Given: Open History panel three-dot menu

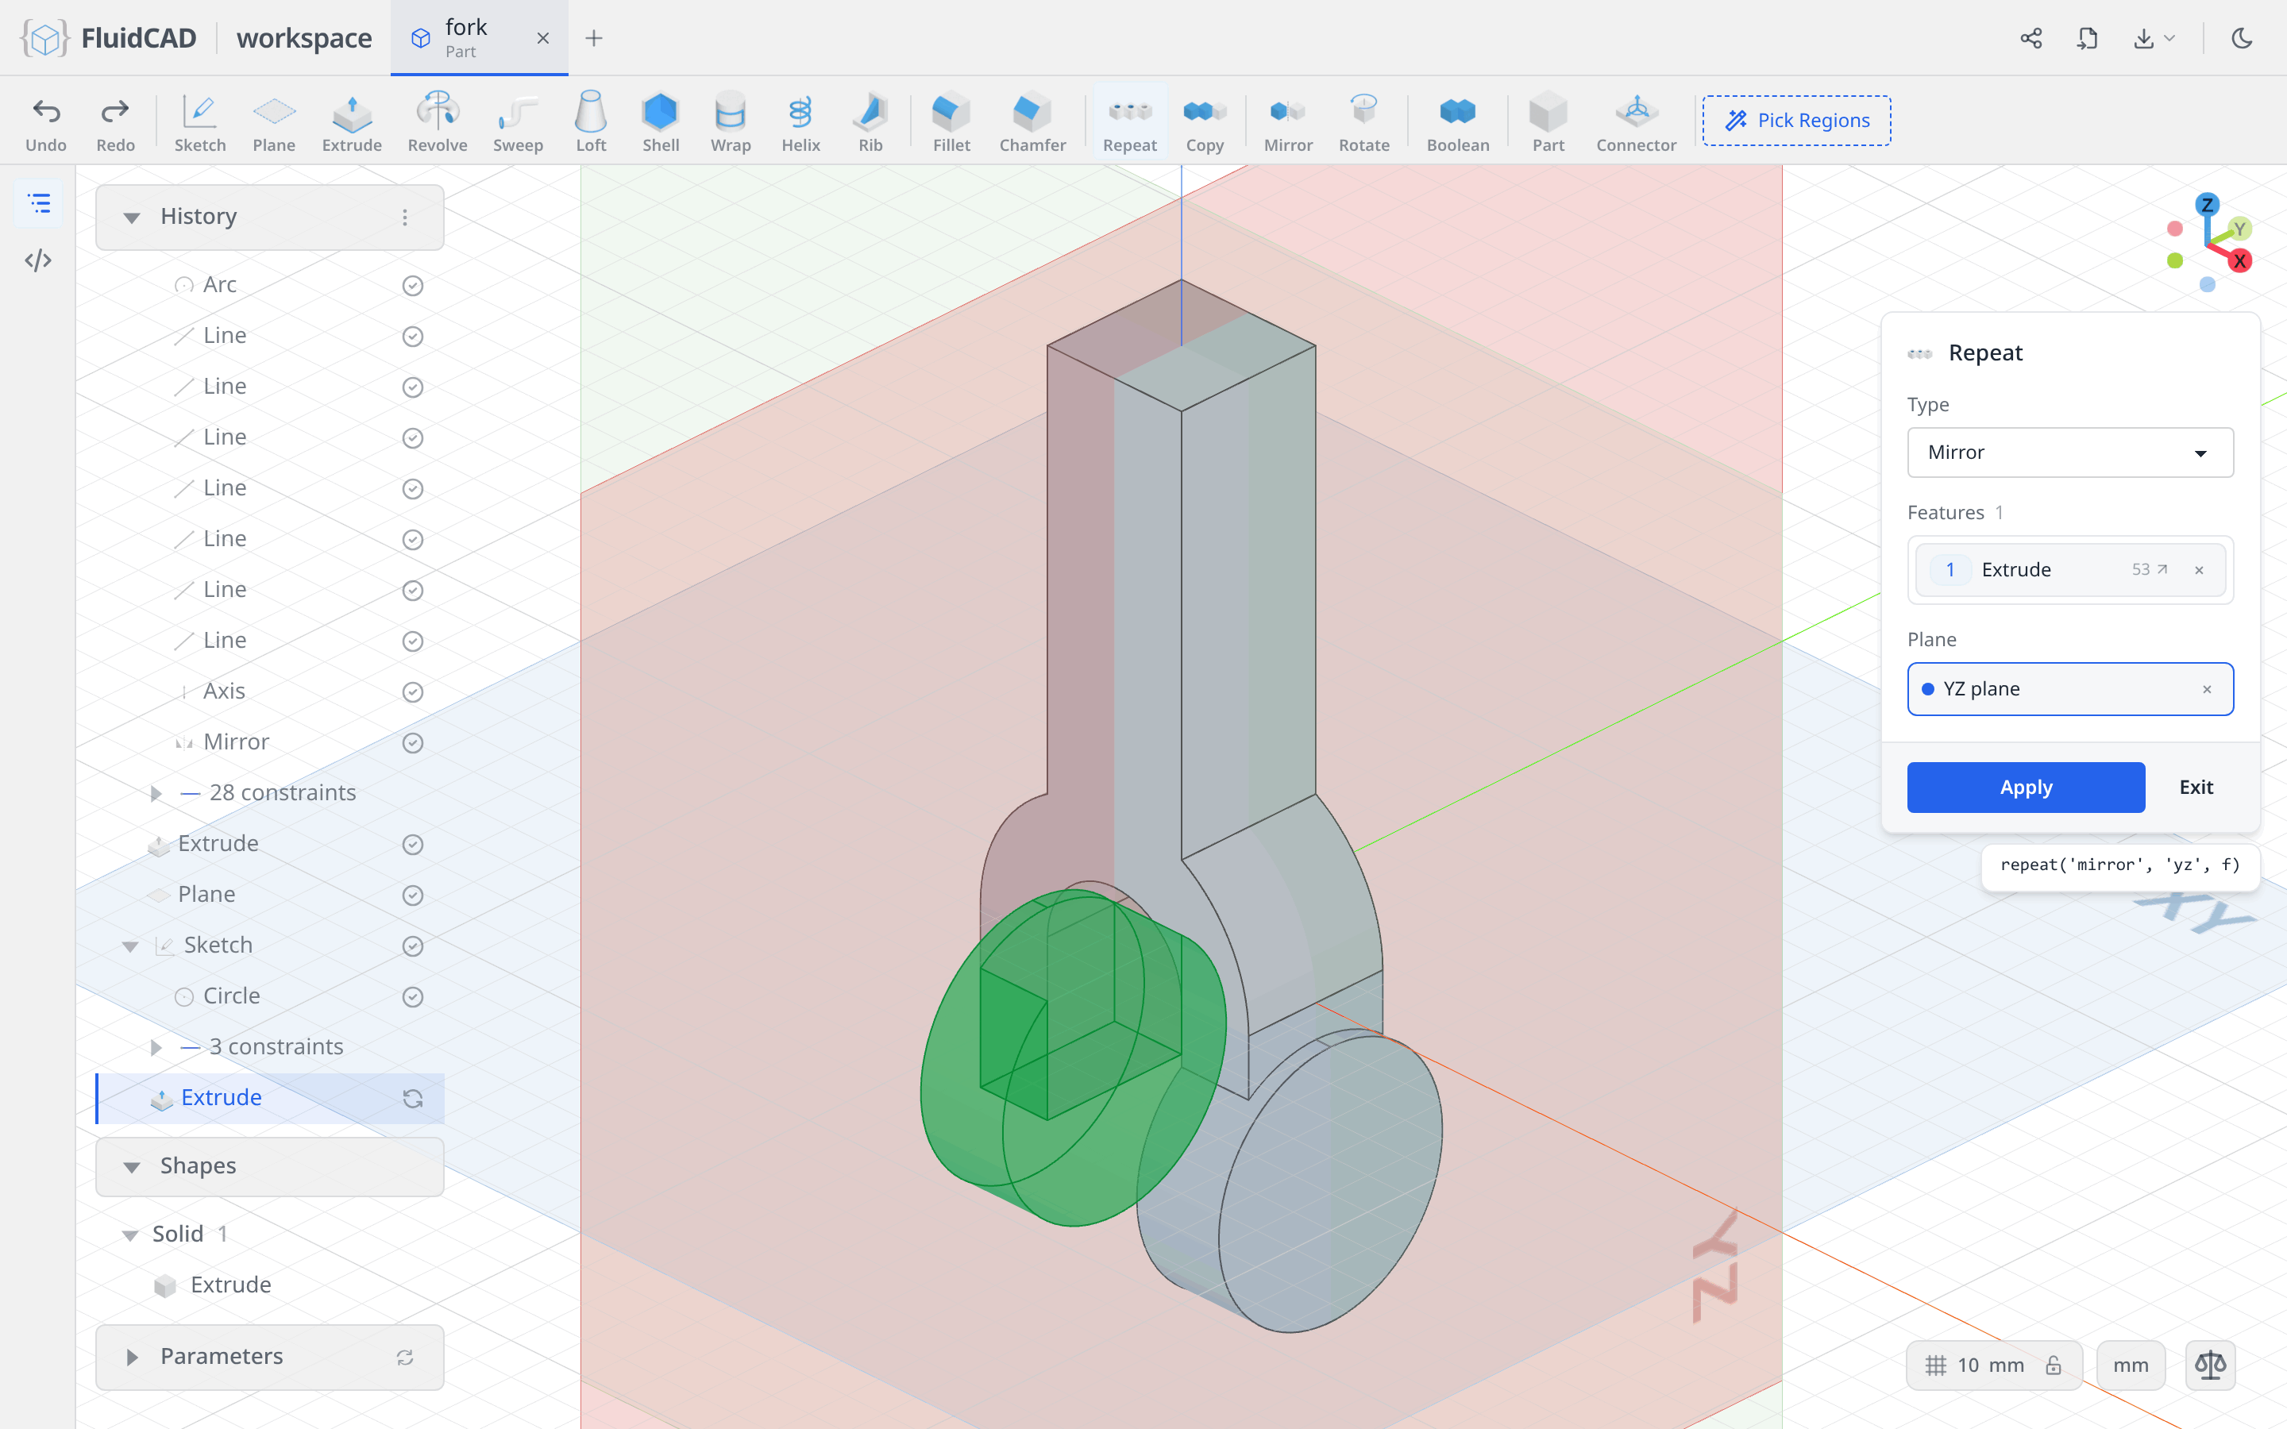Looking at the screenshot, I should pos(404,218).
